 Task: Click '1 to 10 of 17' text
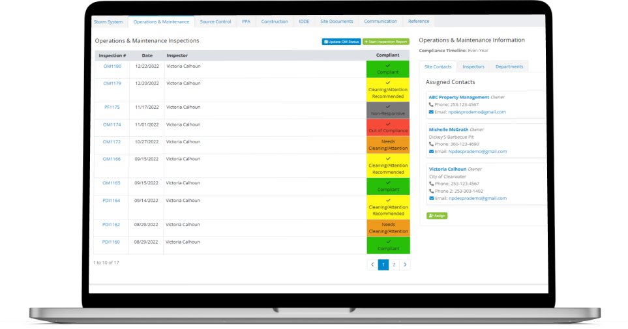(106, 263)
